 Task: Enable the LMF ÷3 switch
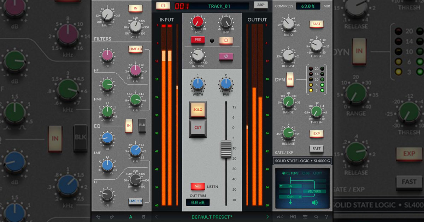[x=135, y=201]
